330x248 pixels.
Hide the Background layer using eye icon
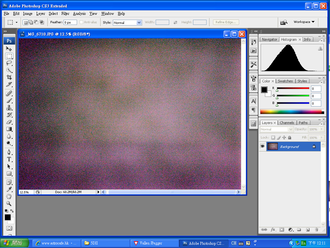262,147
